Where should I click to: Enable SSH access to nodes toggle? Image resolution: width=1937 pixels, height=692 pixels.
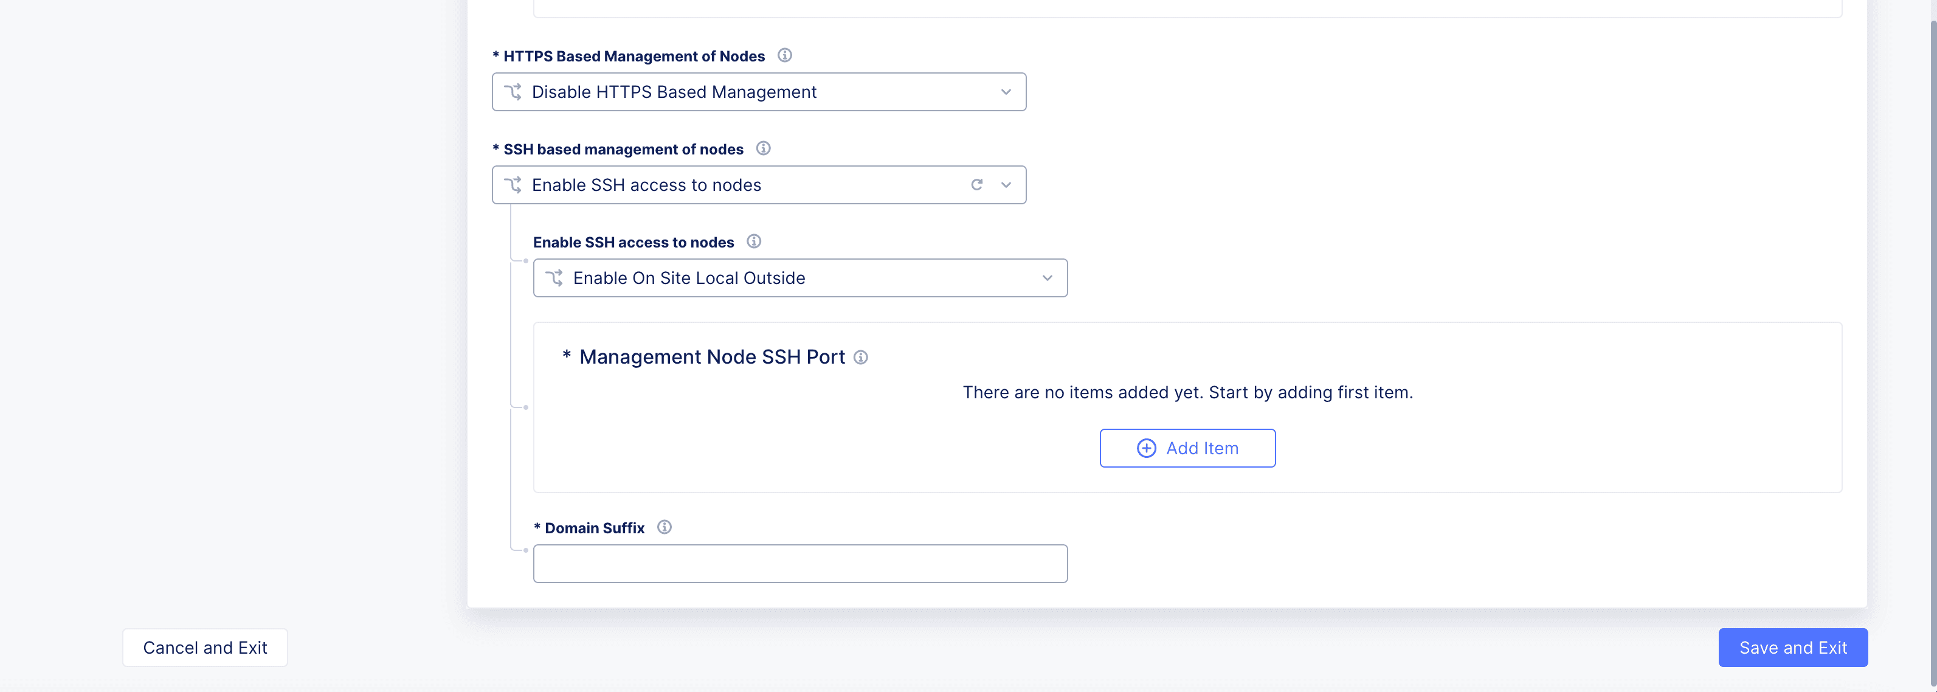pyautogui.click(x=760, y=184)
